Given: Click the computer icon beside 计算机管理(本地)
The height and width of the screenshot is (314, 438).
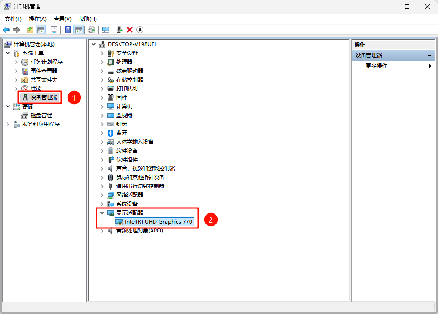Looking at the screenshot, I should (8, 44).
